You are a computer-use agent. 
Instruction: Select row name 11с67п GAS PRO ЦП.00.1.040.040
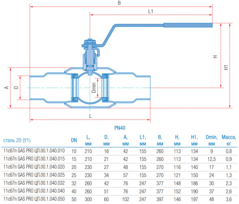pos(34,191)
